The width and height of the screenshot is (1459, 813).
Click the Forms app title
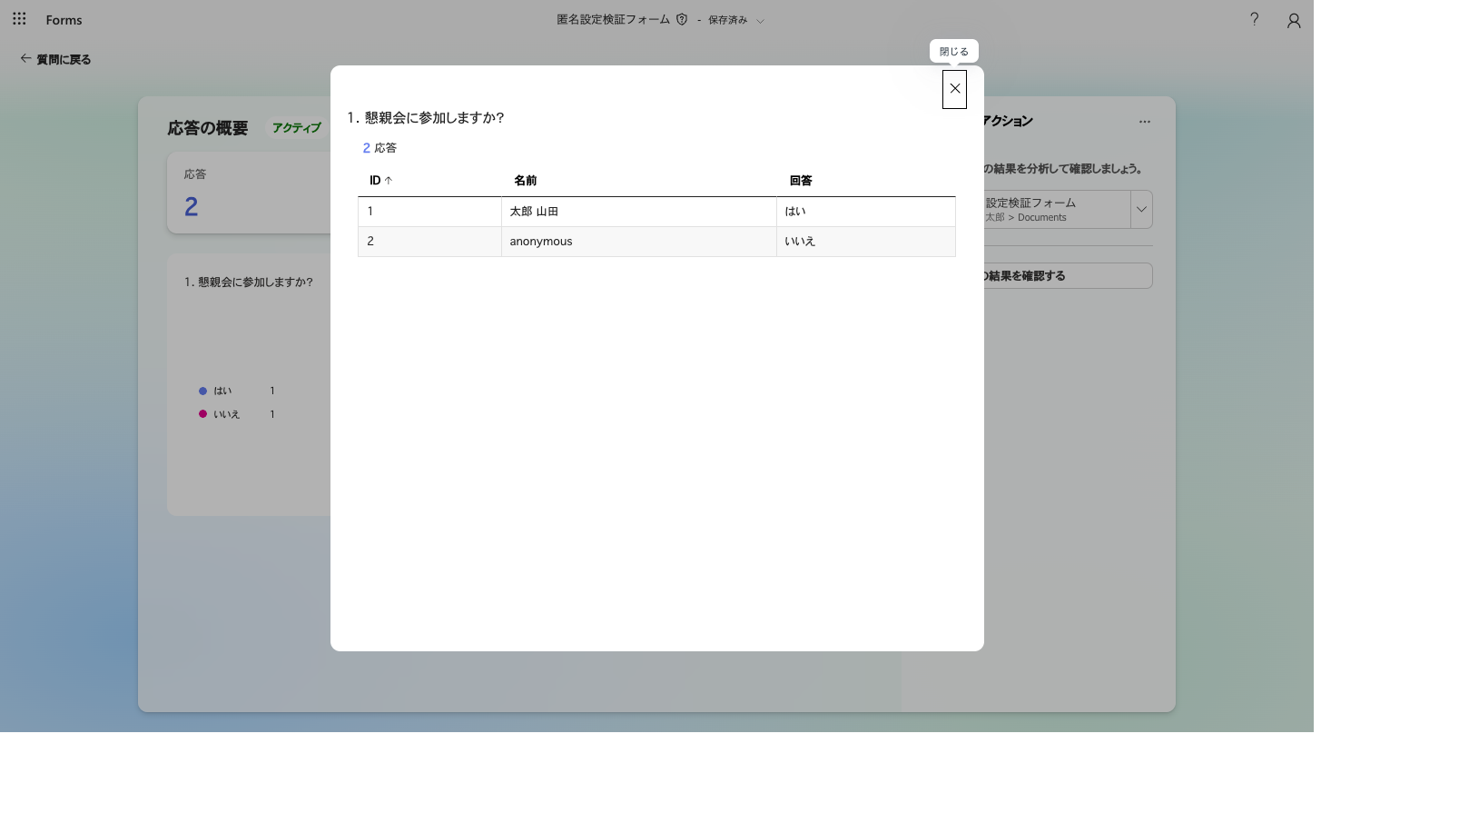(x=64, y=20)
